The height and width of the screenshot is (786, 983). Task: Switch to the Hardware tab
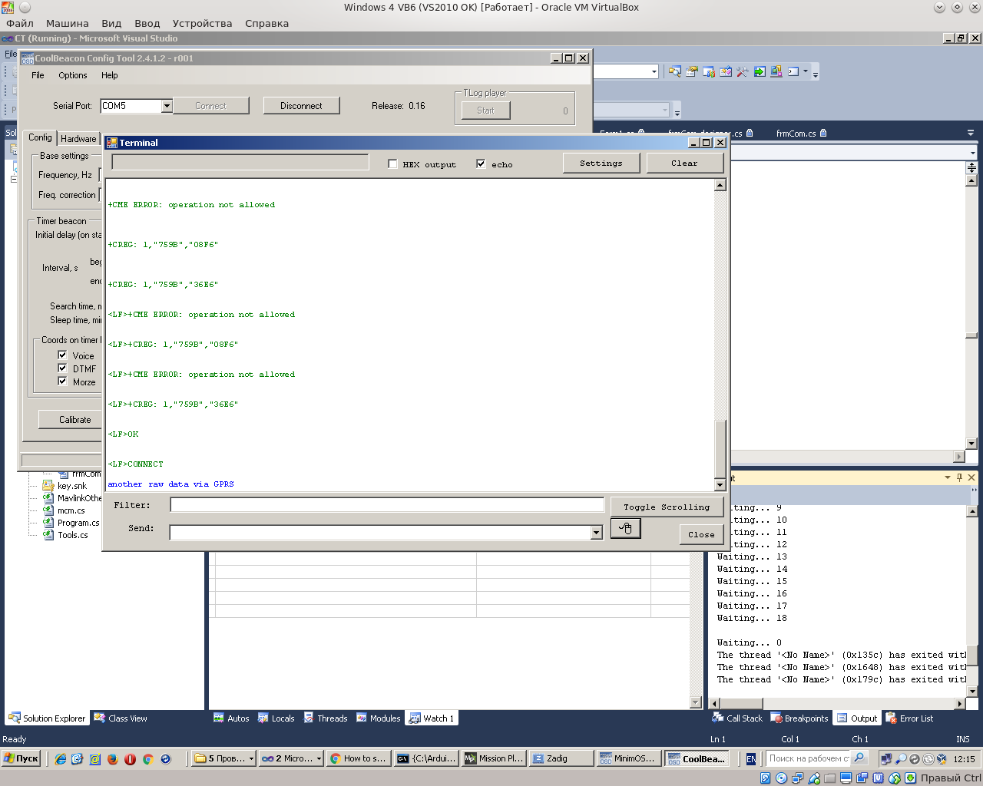pos(78,139)
